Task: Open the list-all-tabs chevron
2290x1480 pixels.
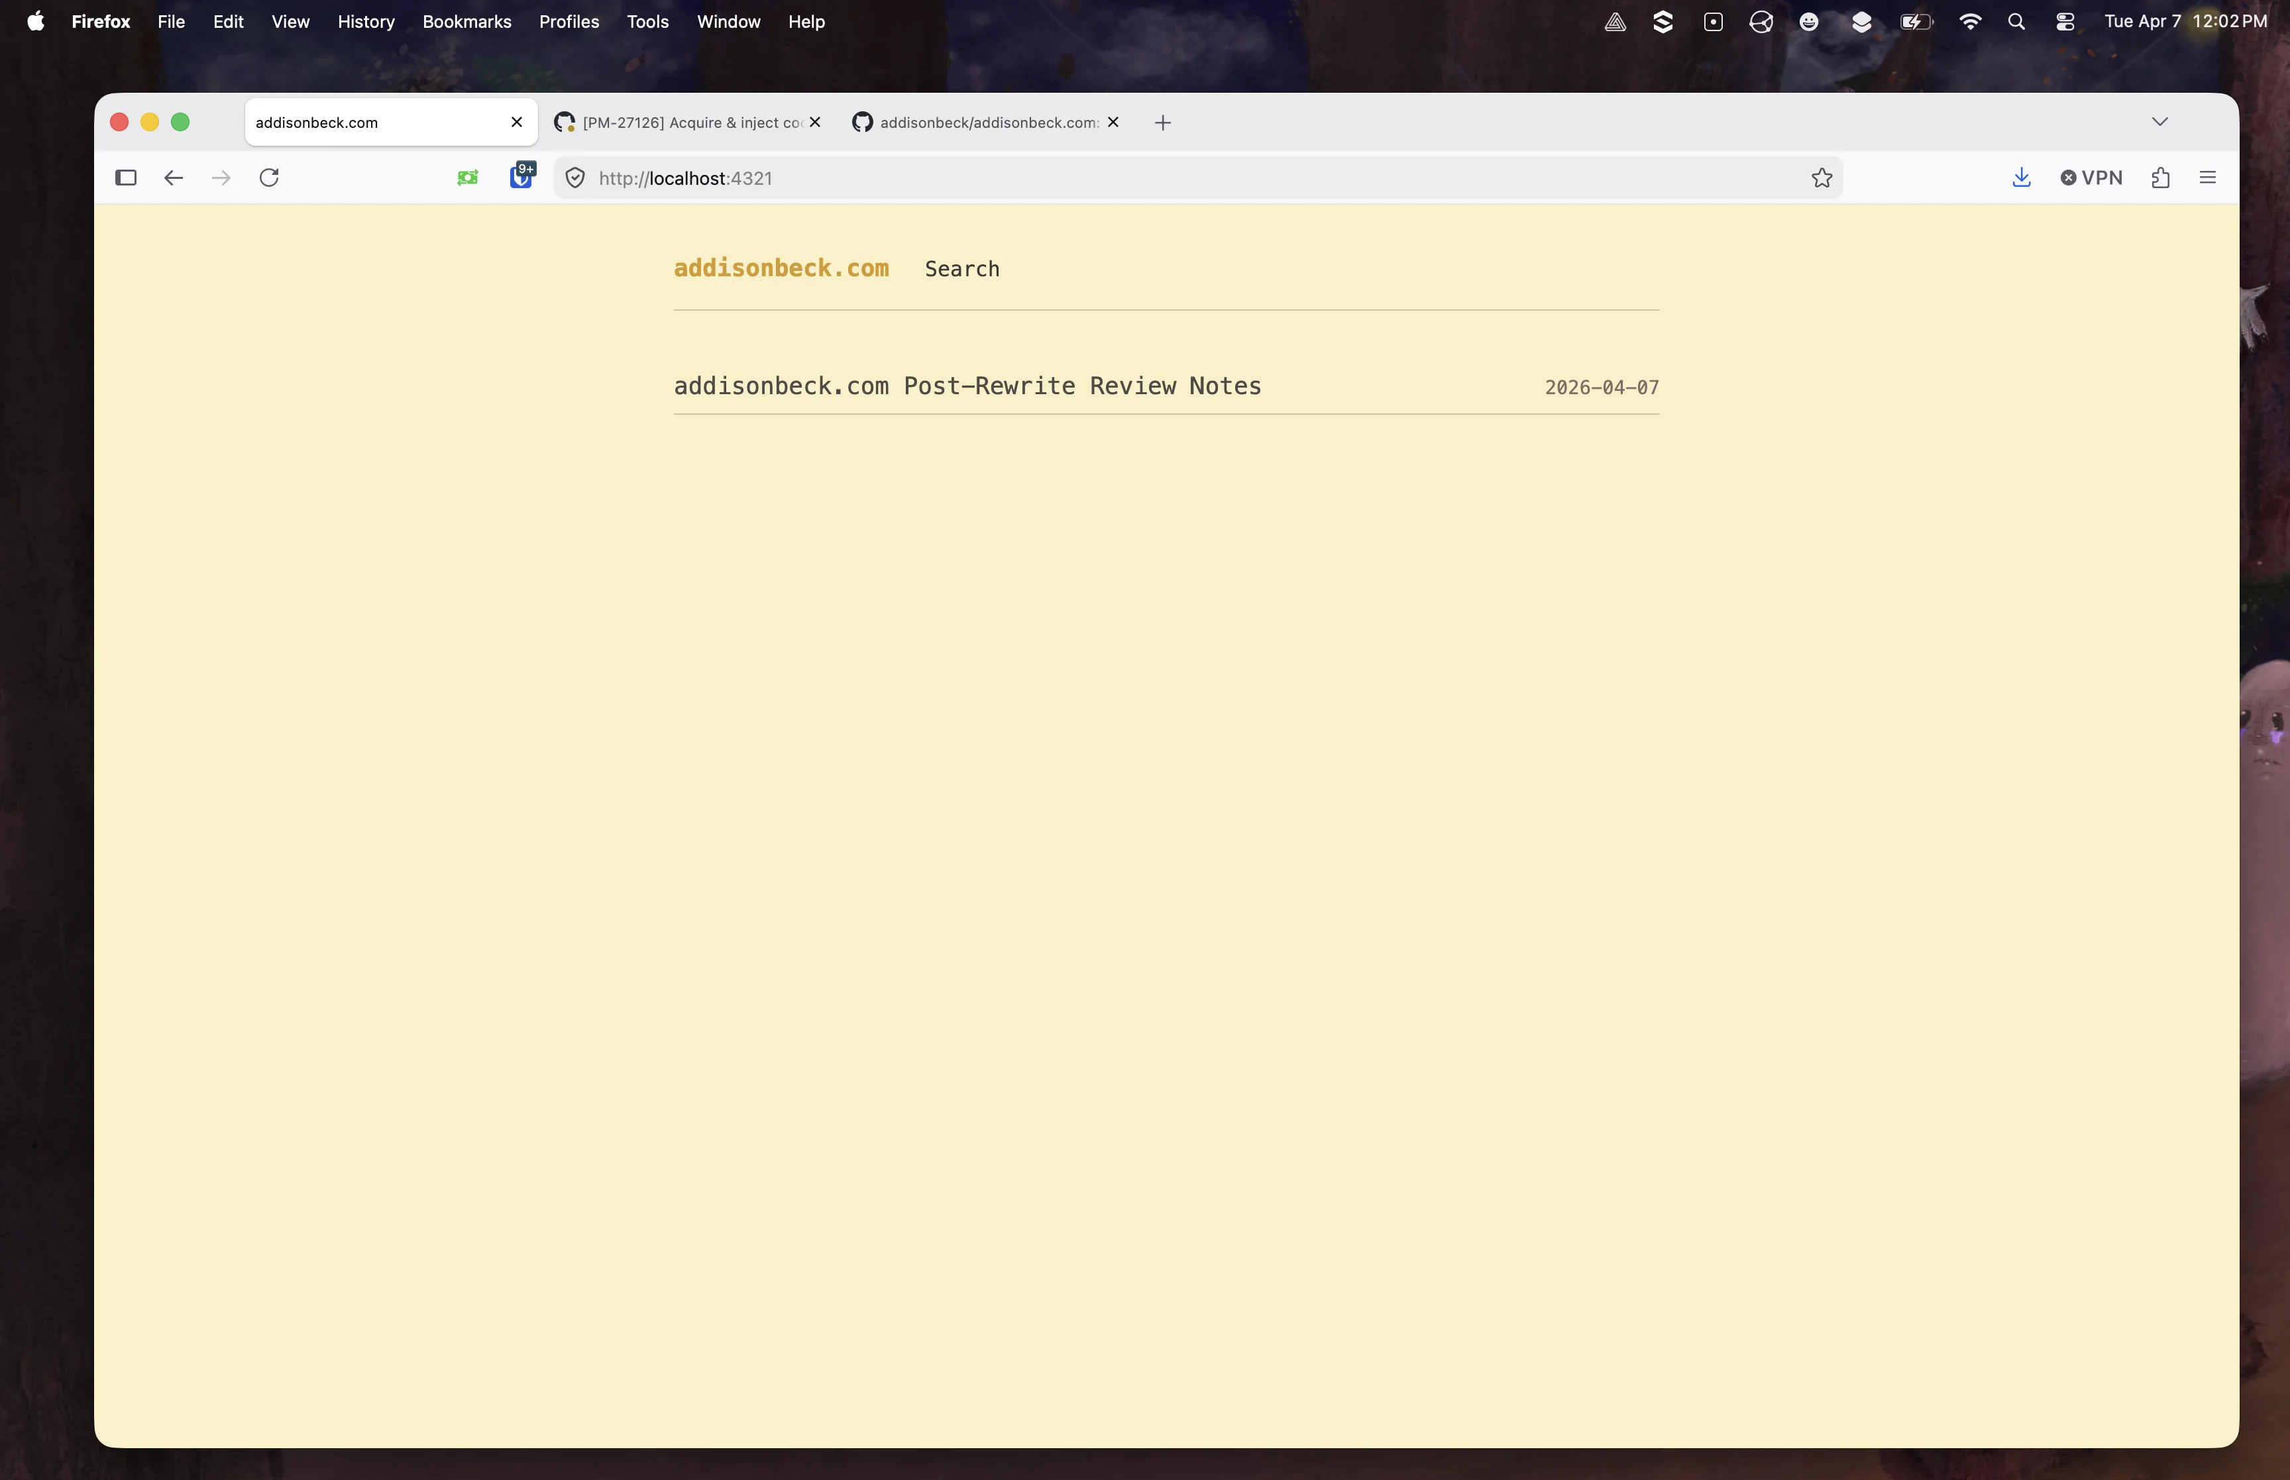Action: tap(2161, 122)
